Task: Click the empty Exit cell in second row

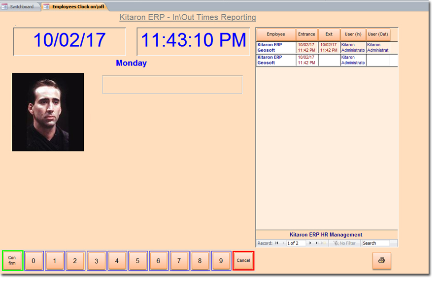Action: click(329, 60)
